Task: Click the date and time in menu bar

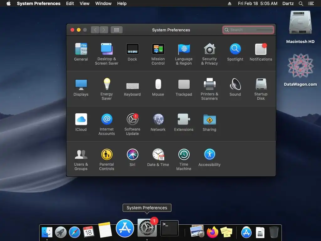Action: (258, 3)
